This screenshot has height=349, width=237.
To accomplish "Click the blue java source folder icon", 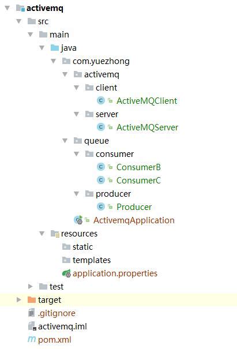I will [x=55, y=48].
